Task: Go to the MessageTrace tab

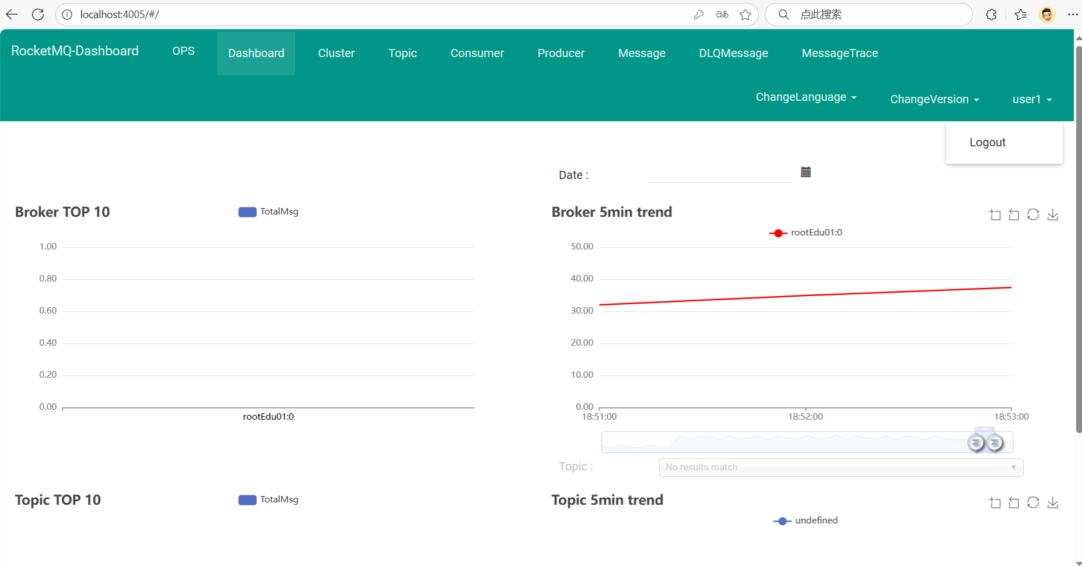Action: (x=839, y=53)
